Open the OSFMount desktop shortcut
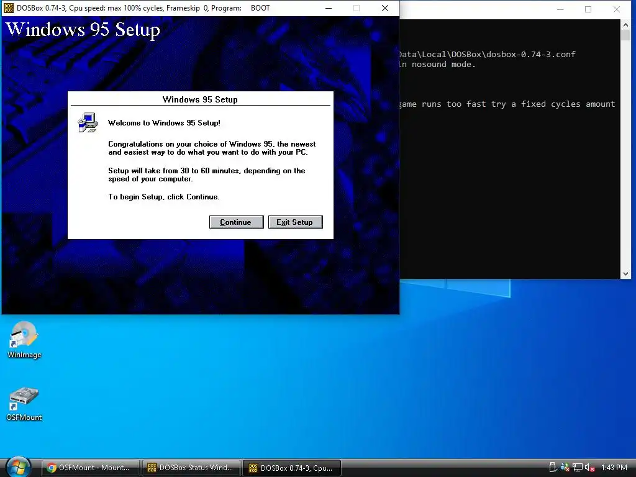Screen dimensions: 636x477 point(24,404)
